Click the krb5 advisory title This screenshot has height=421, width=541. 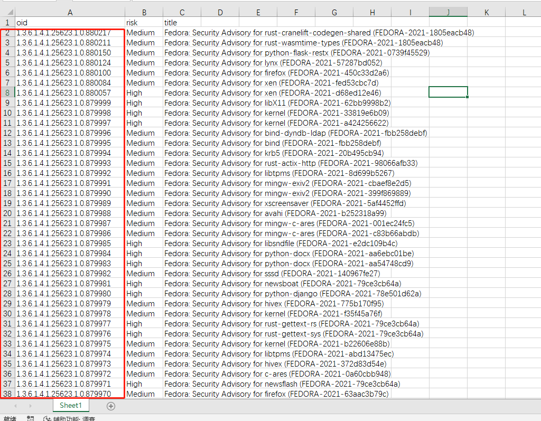pos(274,153)
